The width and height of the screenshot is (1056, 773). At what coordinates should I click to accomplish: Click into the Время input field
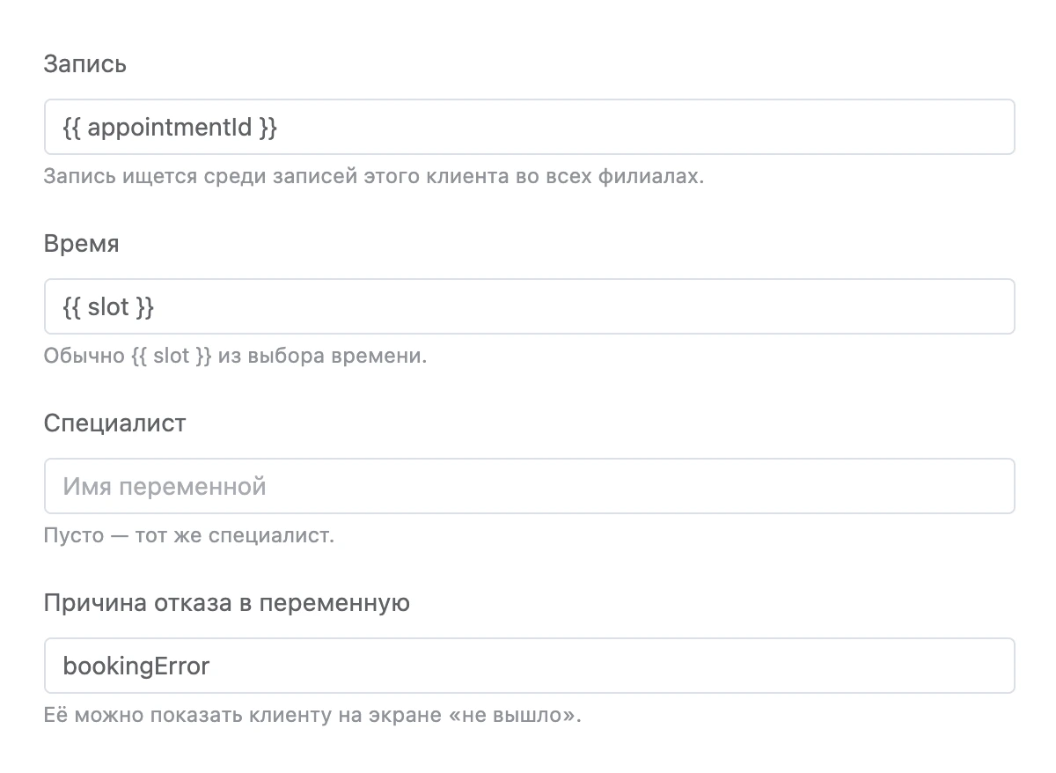coord(529,306)
